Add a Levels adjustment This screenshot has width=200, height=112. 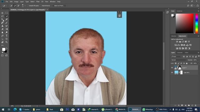[180, 42]
